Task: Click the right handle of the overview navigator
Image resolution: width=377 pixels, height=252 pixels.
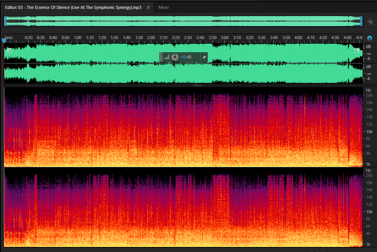Action: coord(361,21)
